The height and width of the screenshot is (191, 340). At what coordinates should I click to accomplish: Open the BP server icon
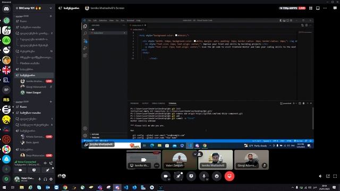(x=6, y=90)
